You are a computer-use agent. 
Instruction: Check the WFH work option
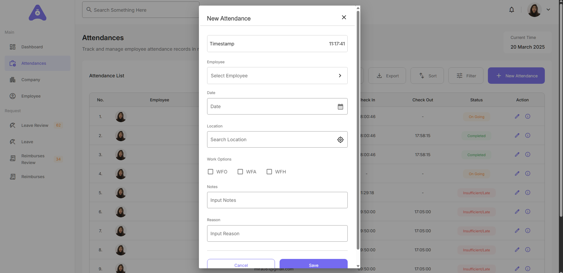pos(269,172)
